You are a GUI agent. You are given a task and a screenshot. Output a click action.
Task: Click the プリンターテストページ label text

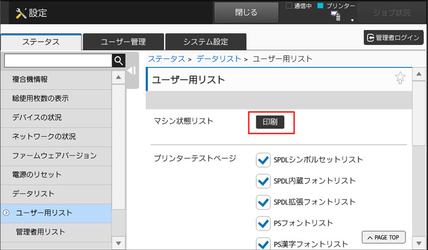point(195,159)
